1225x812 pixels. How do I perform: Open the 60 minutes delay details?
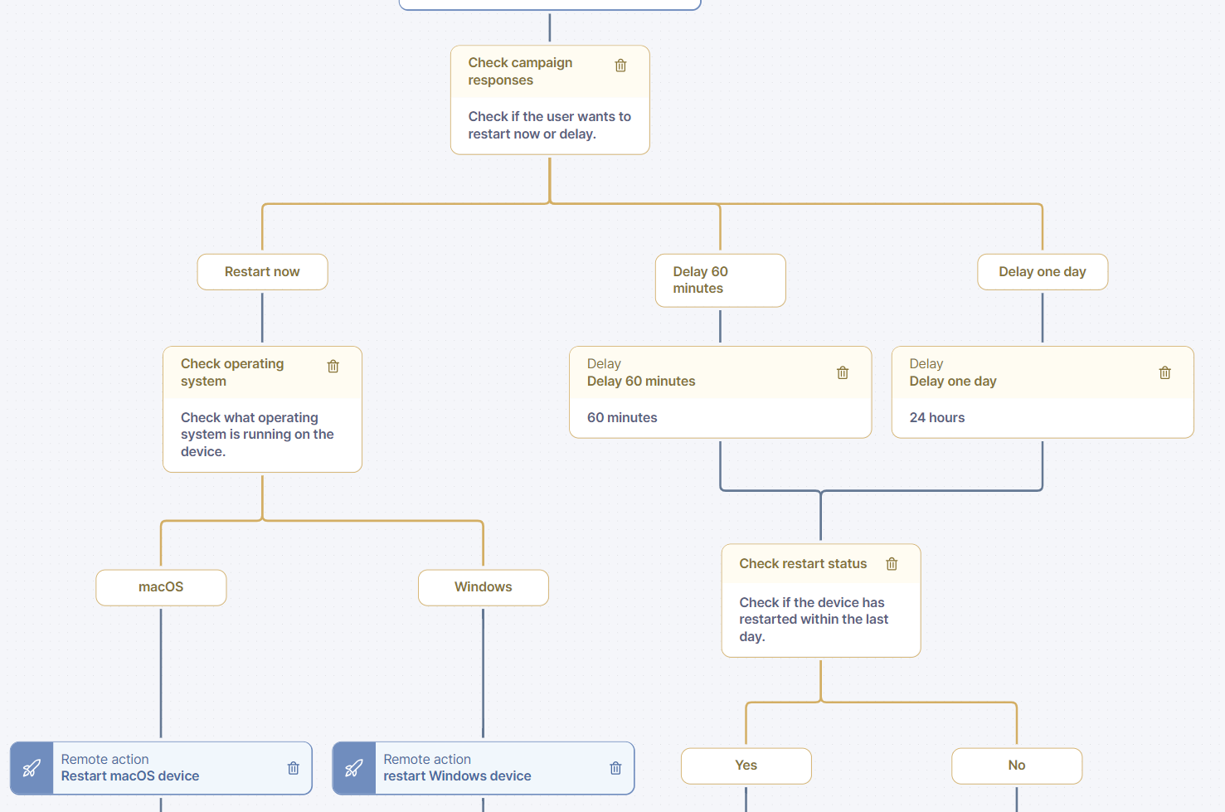pyautogui.click(x=622, y=418)
